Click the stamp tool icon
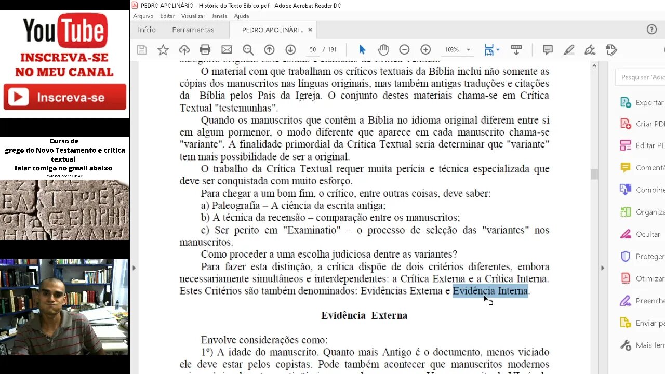 [611, 50]
